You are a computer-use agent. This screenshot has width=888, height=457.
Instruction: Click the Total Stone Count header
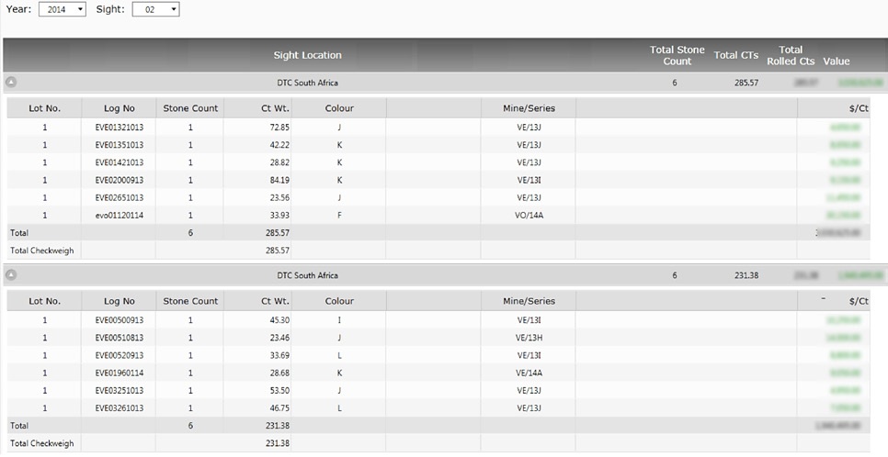[x=677, y=55]
